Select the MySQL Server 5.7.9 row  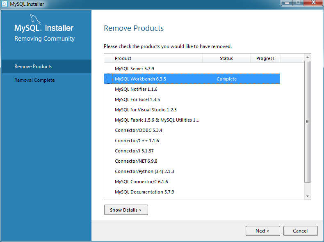point(192,69)
